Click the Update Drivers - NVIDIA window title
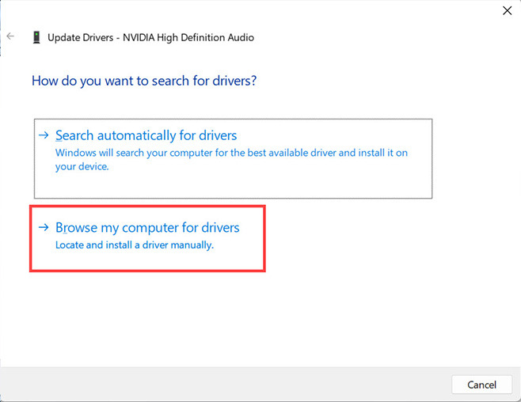521x402 pixels. pyautogui.click(x=150, y=37)
